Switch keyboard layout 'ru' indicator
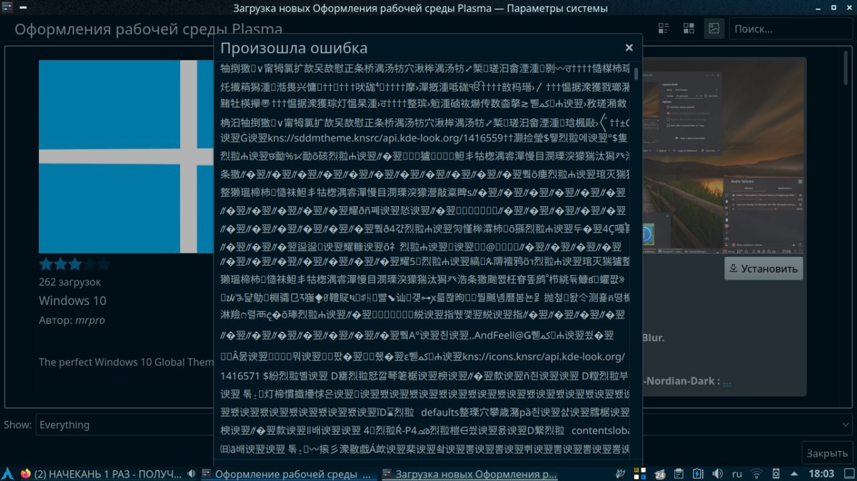 (x=737, y=474)
